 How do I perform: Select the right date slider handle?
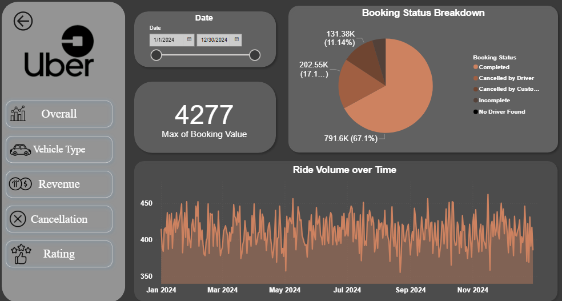pyautogui.click(x=255, y=55)
